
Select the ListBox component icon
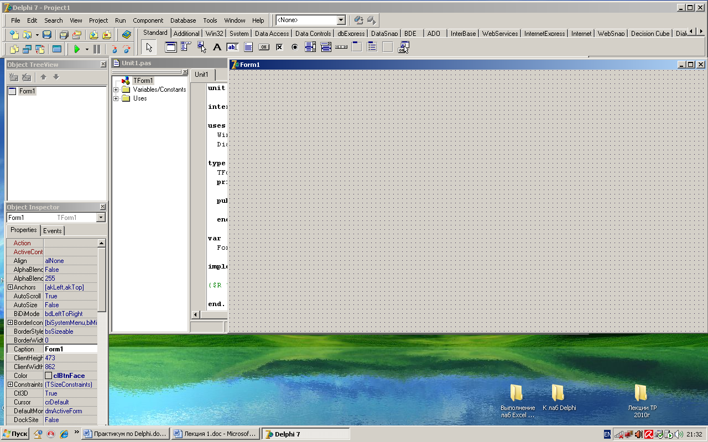310,48
